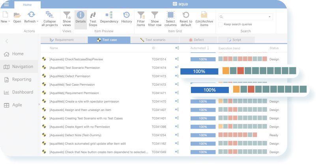Toggle Show views panel

click(67, 18)
